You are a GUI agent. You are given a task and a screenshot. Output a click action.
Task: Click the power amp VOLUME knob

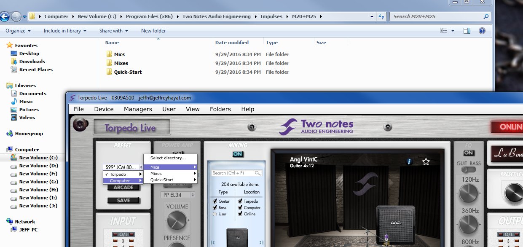pyautogui.click(x=177, y=220)
